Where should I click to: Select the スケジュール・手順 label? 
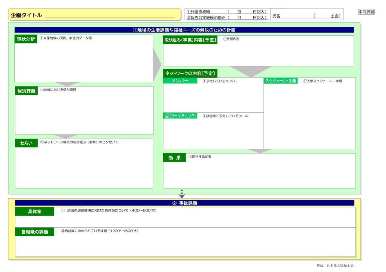[x=280, y=81]
